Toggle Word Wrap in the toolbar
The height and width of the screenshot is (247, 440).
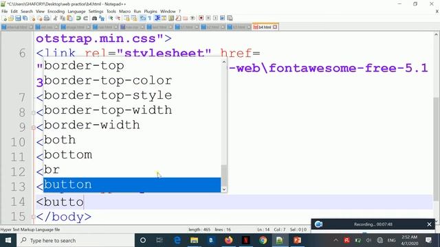point(143,19)
